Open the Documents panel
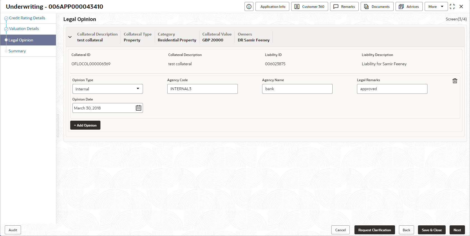 click(x=377, y=6)
